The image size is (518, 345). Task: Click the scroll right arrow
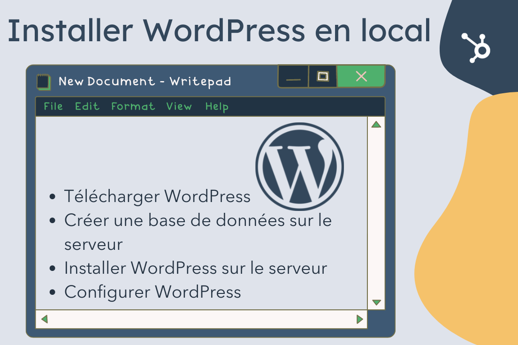tap(360, 319)
